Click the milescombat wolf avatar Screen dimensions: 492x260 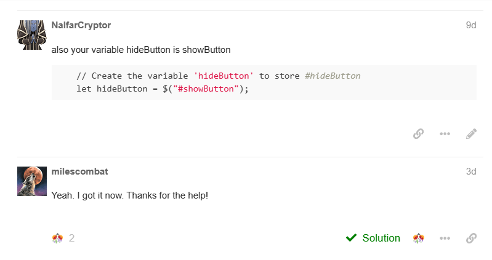[32, 181]
